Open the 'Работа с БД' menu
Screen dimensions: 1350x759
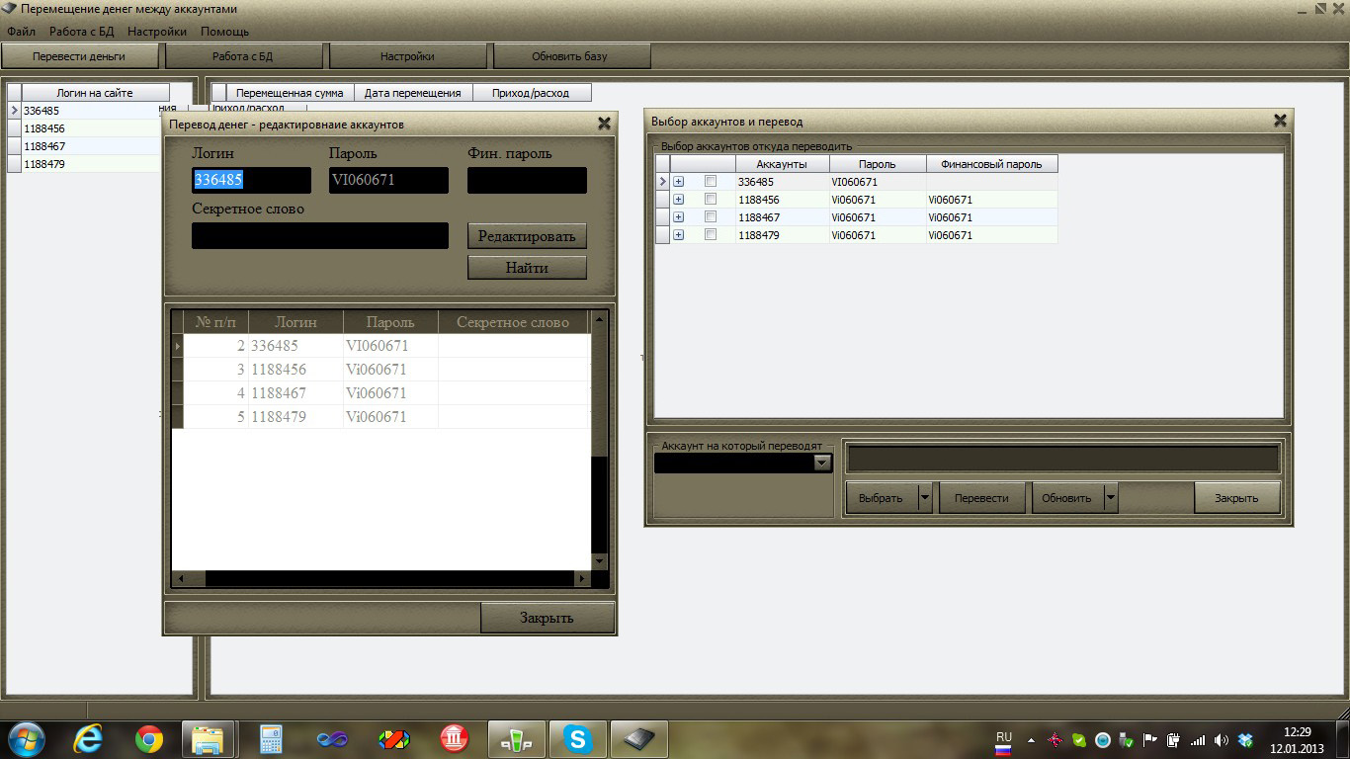[82, 32]
